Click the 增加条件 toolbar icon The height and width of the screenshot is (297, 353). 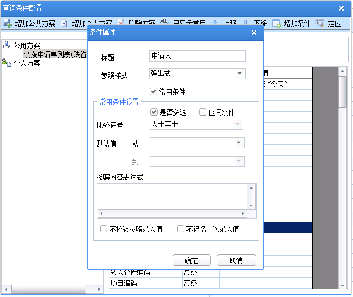(276, 23)
